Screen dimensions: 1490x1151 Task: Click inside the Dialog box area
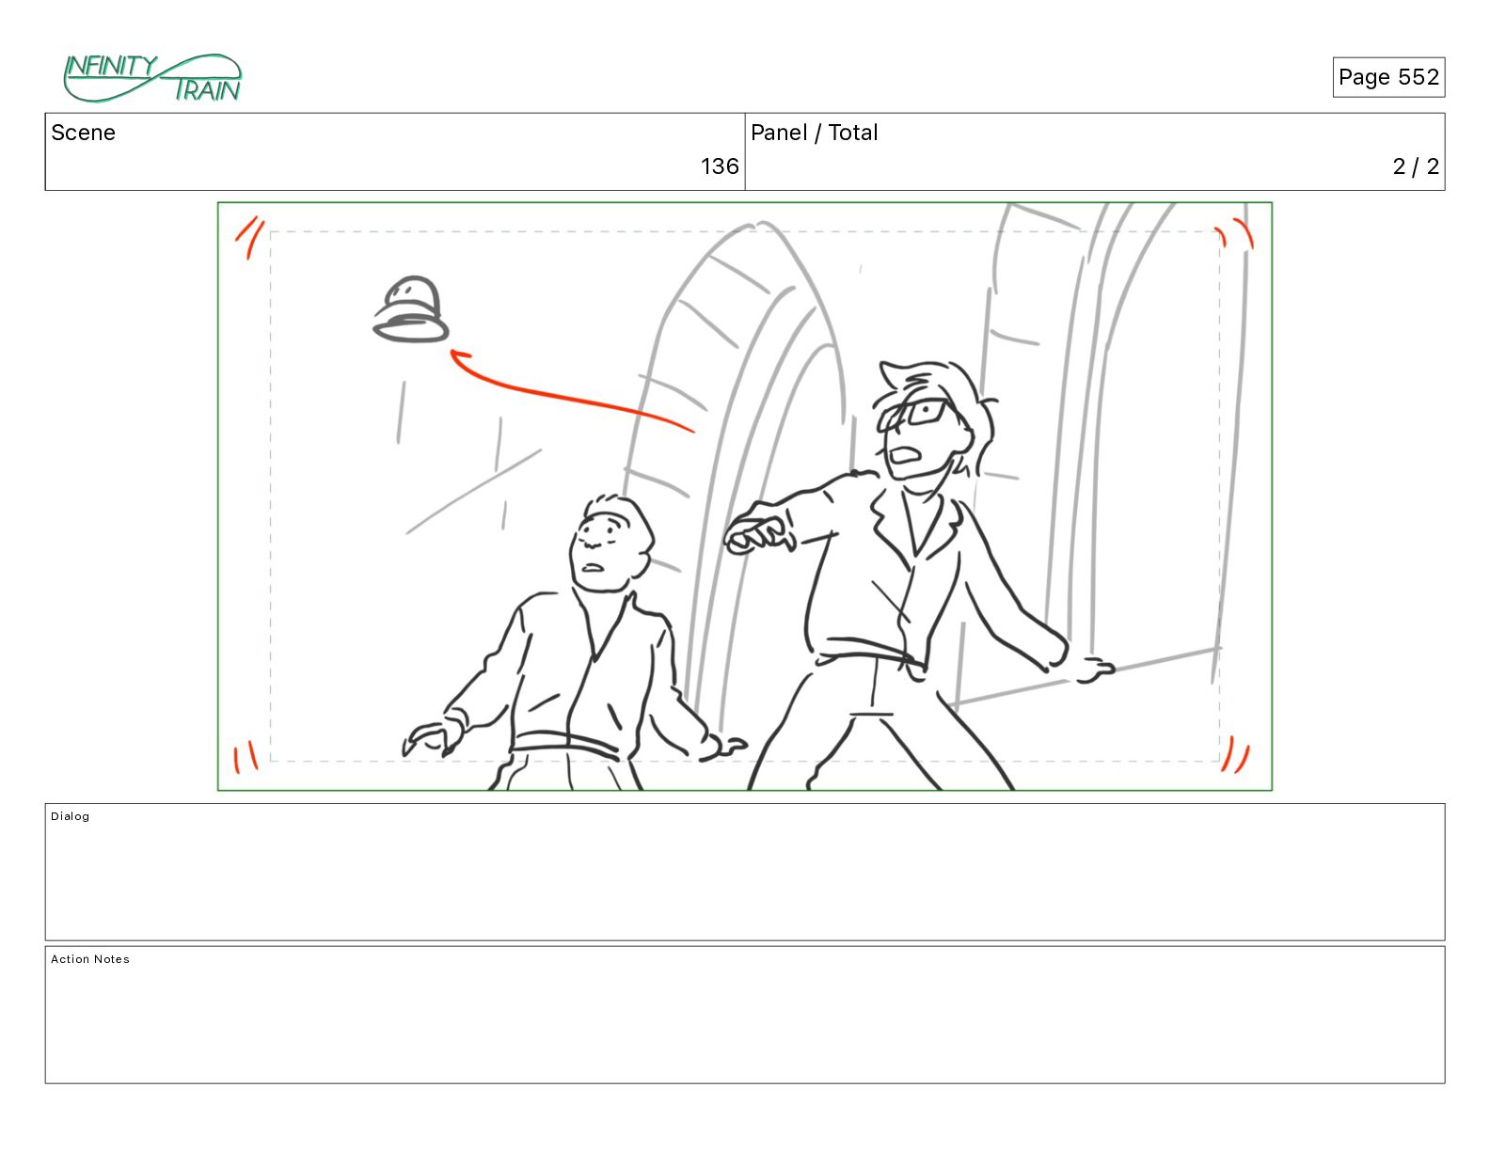745,872
